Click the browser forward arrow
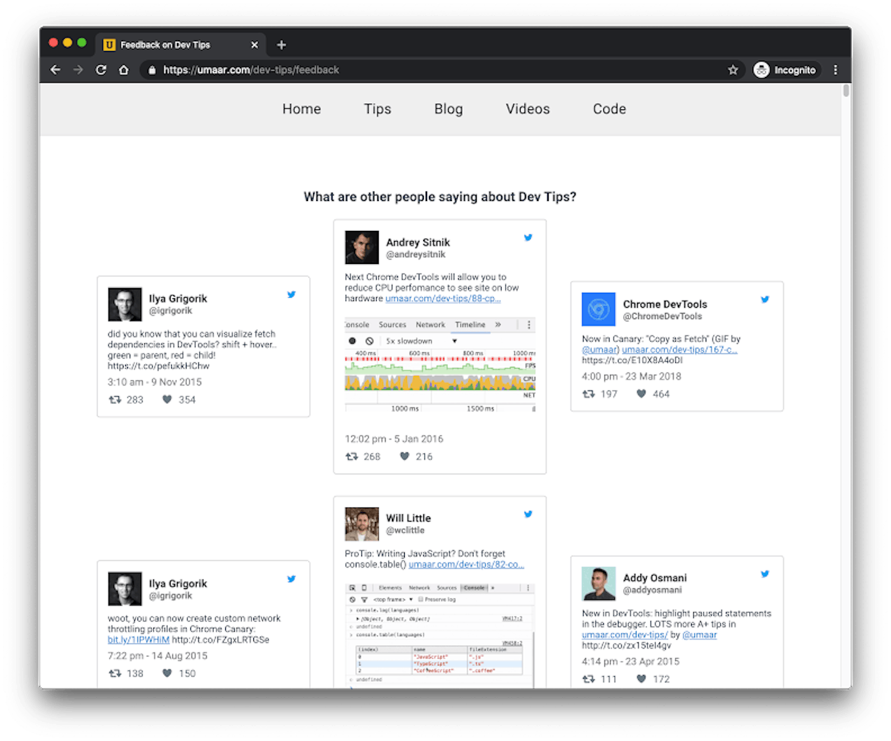This screenshot has width=891, height=741. tap(78, 70)
